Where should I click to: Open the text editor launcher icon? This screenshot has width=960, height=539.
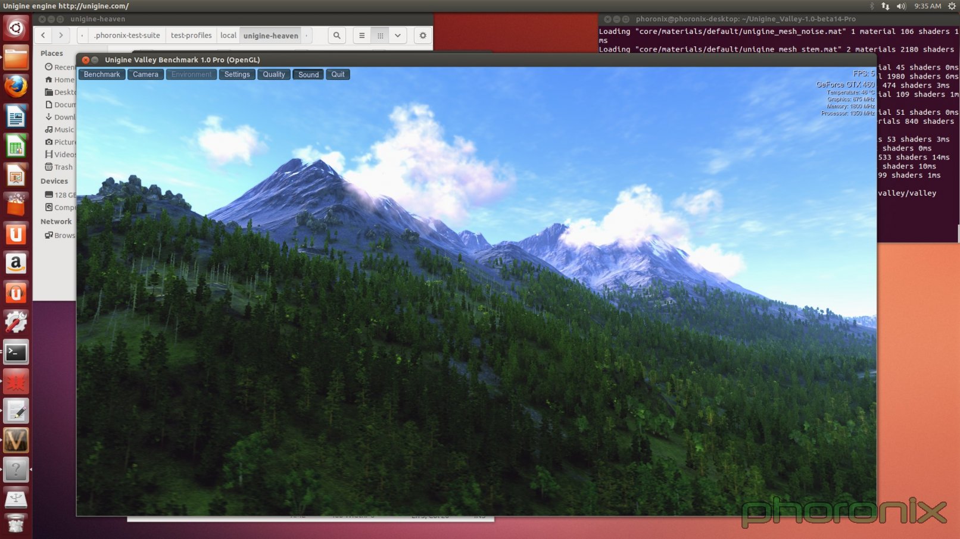(16, 411)
